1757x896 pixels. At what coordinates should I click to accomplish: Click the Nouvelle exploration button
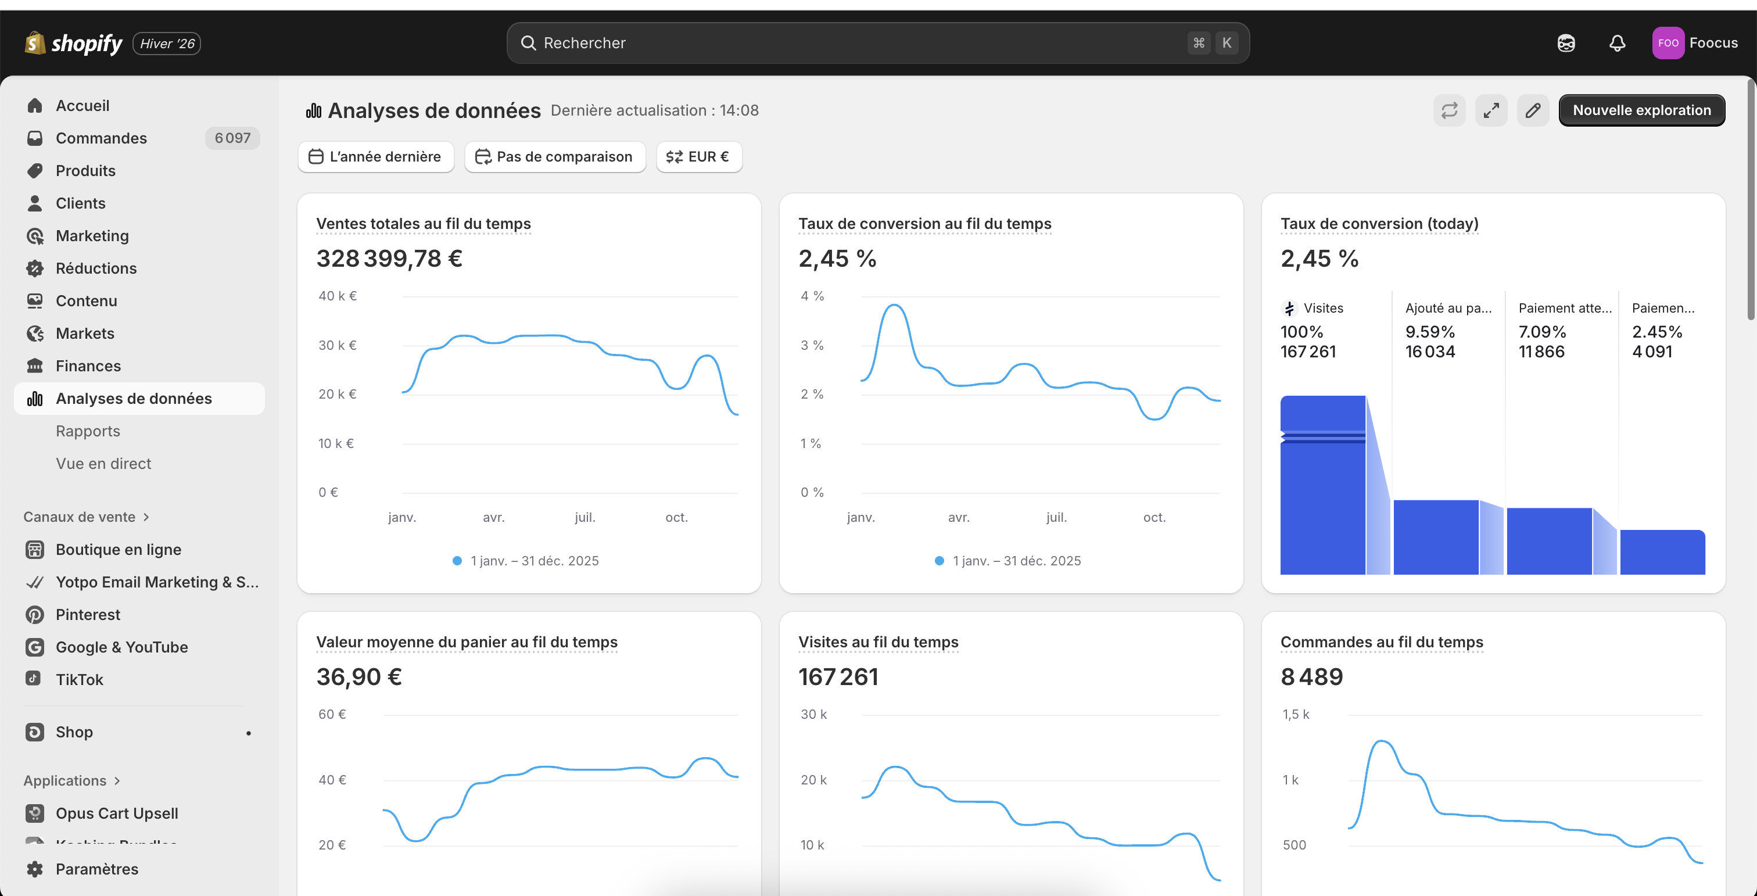(1641, 110)
